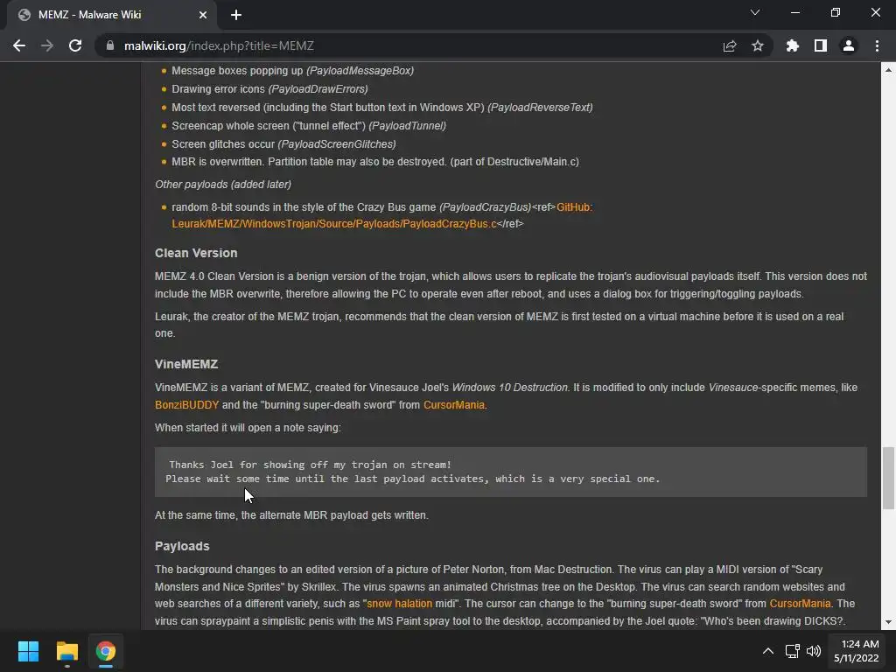Click the scrollbar up arrow
Screen dimensions: 896x672
[888, 70]
